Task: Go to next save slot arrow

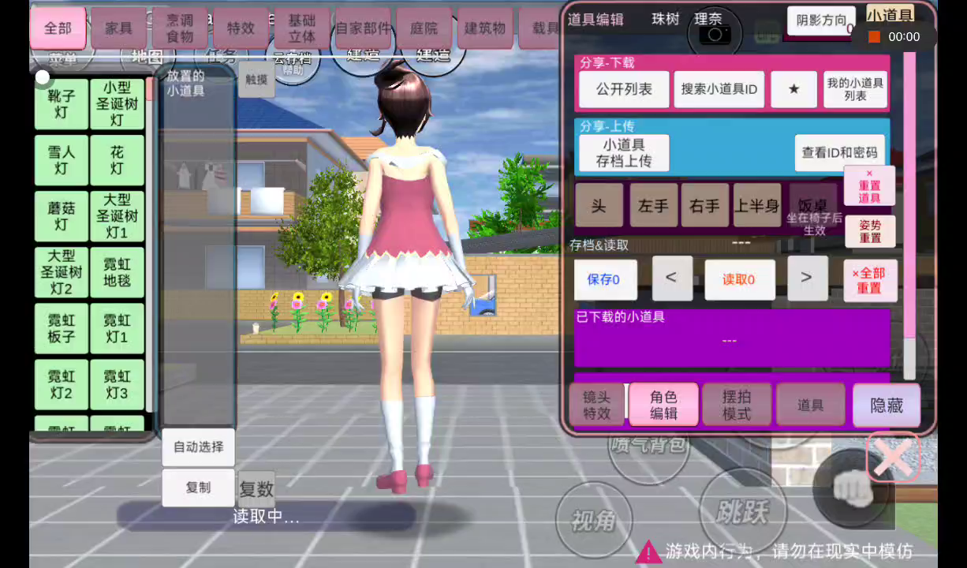Action: point(806,278)
